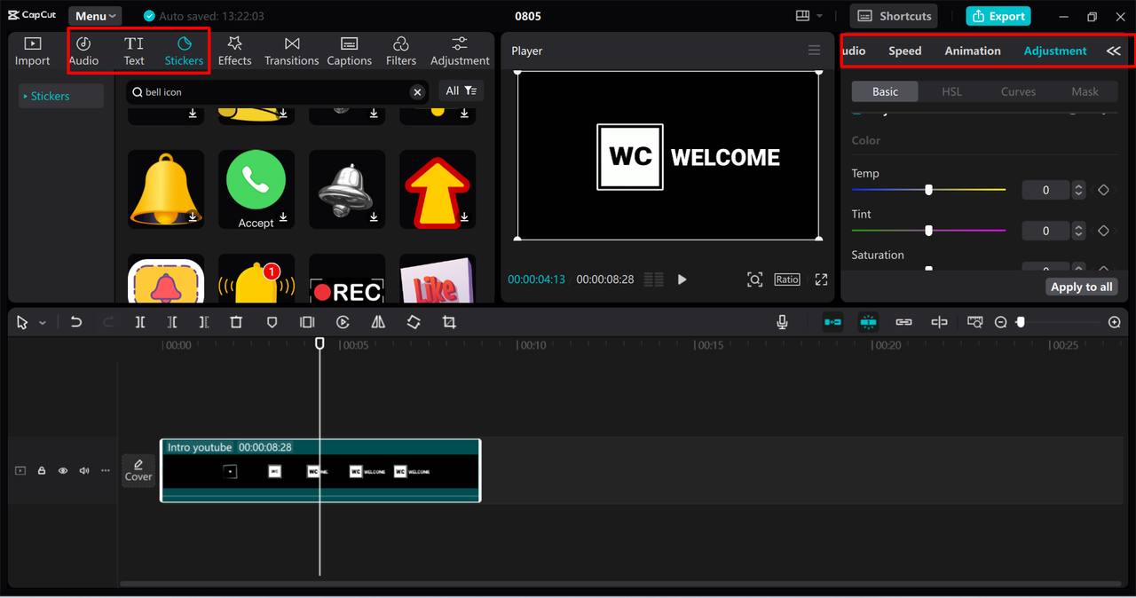Undo the last action
This screenshot has width=1136, height=598.
point(76,322)
